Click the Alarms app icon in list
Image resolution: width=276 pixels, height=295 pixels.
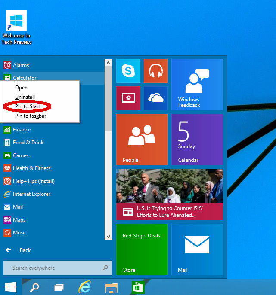coord(7,65)
